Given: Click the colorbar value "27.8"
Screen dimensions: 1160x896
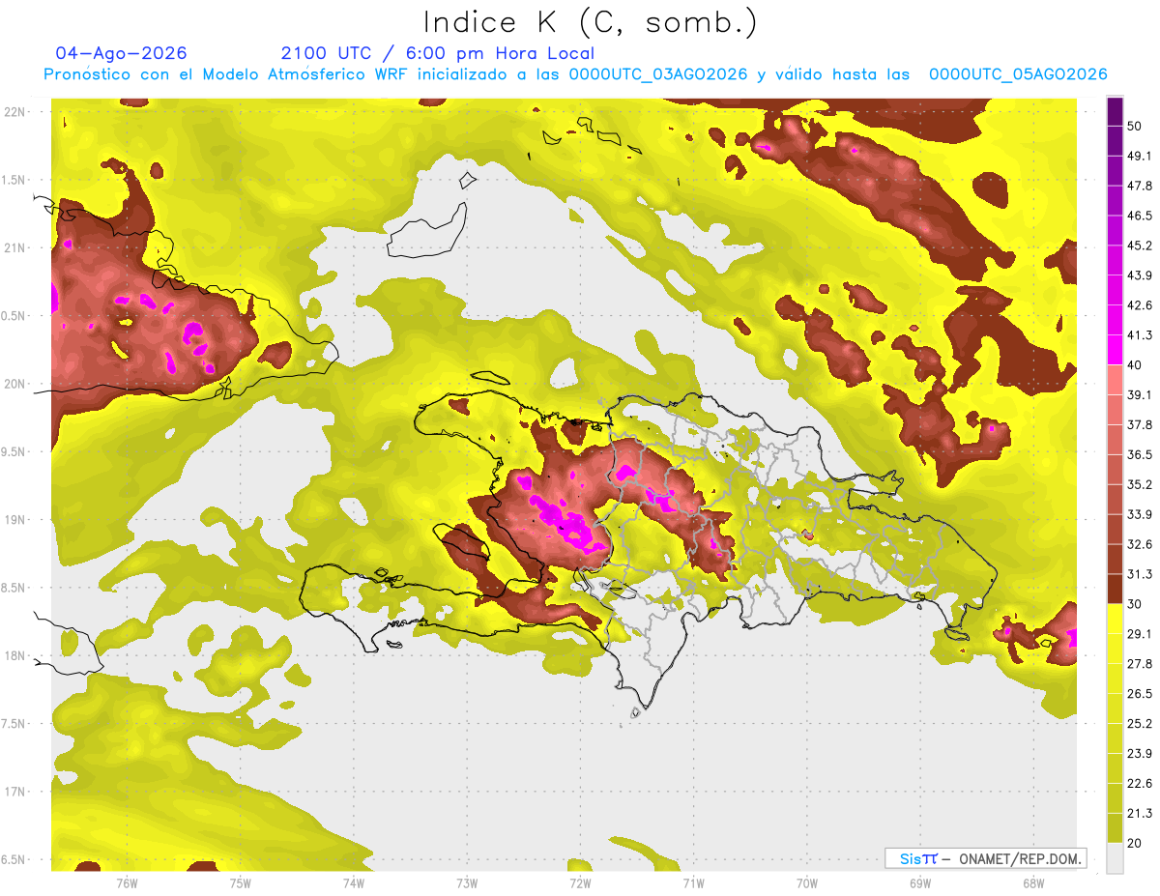Looking at the screenshot, I should (1139, 663).
